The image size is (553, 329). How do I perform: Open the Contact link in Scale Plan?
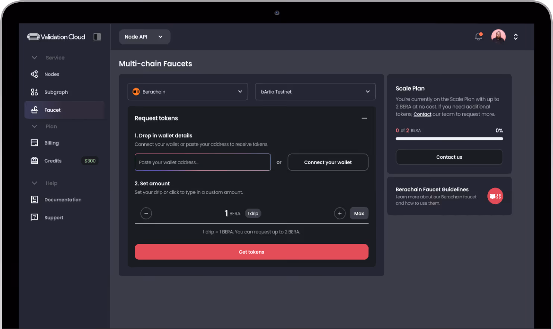(422, 114)
